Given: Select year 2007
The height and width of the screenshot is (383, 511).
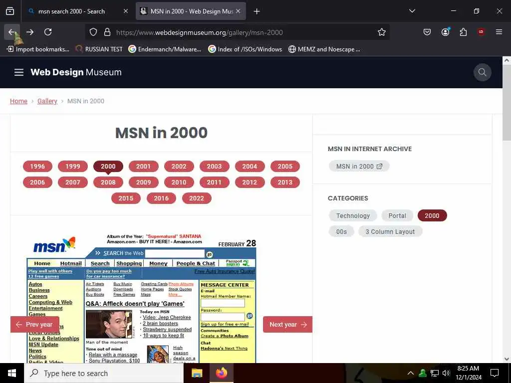Looking at the screenshot, I should pyautogui.click(x=73, y=183).
